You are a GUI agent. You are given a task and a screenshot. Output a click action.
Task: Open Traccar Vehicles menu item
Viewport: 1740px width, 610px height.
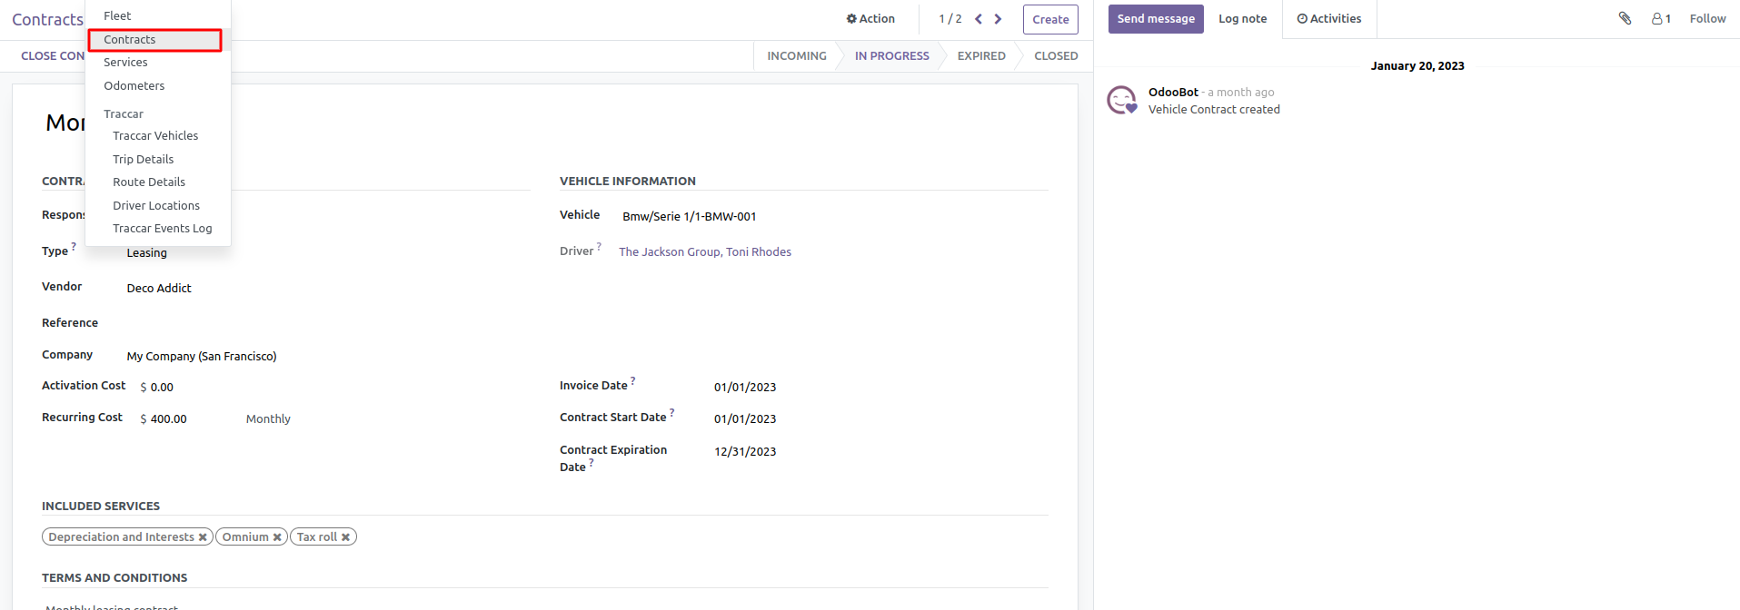(x=155, y=136)
